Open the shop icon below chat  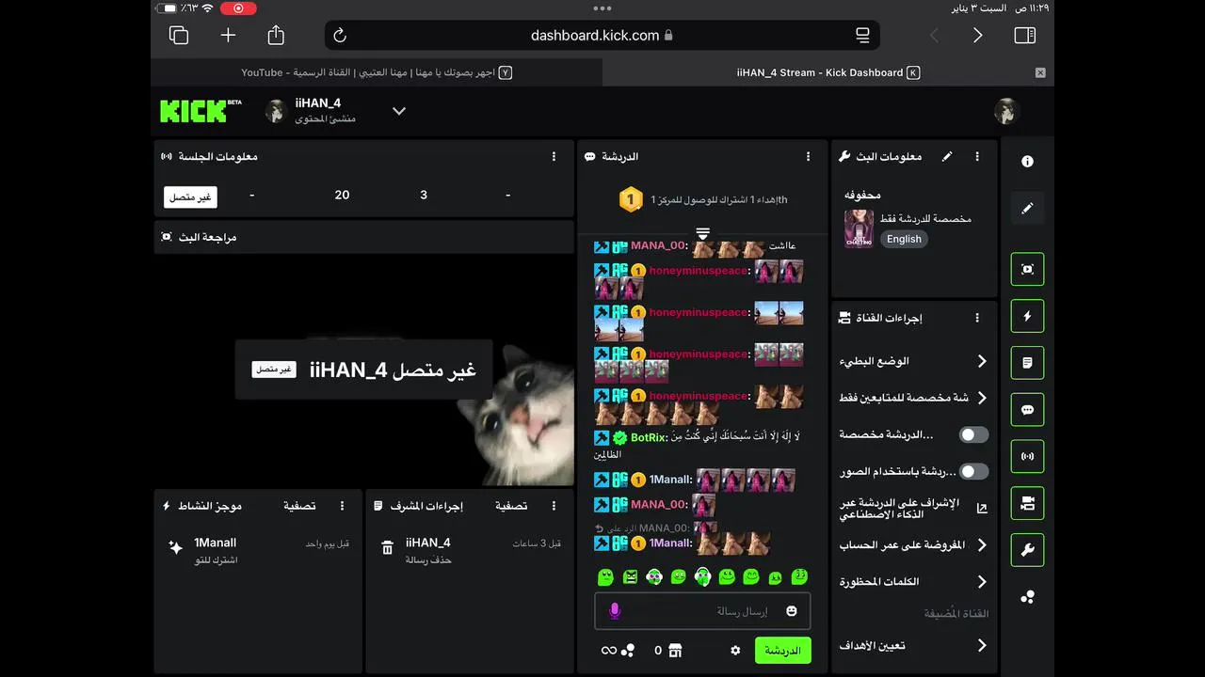[x=674, y=650]
